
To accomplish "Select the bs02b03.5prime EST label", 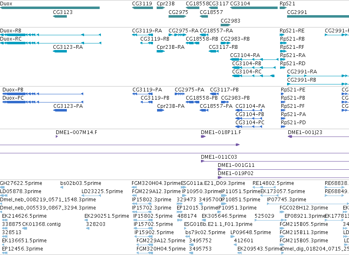I will [80, 183].
